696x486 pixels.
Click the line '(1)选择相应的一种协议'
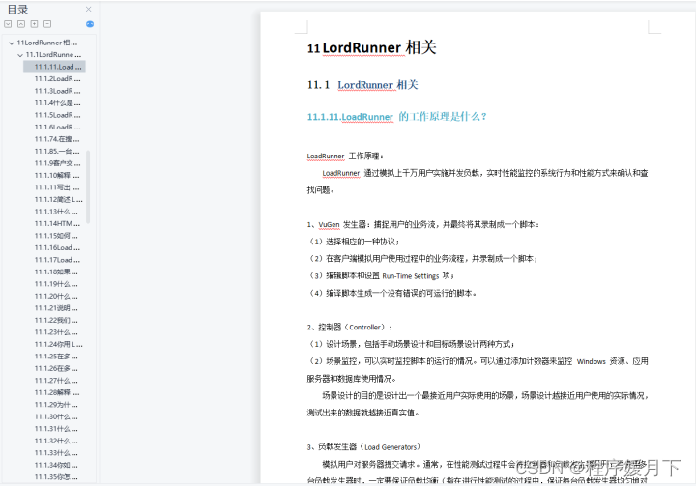[354, 242]
